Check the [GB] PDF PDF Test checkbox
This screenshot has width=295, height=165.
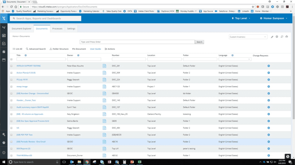[x=11, y=135]
